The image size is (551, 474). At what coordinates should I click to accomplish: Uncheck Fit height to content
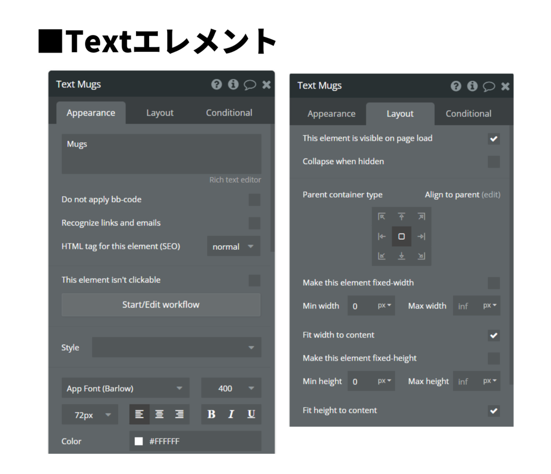[494, 411]
